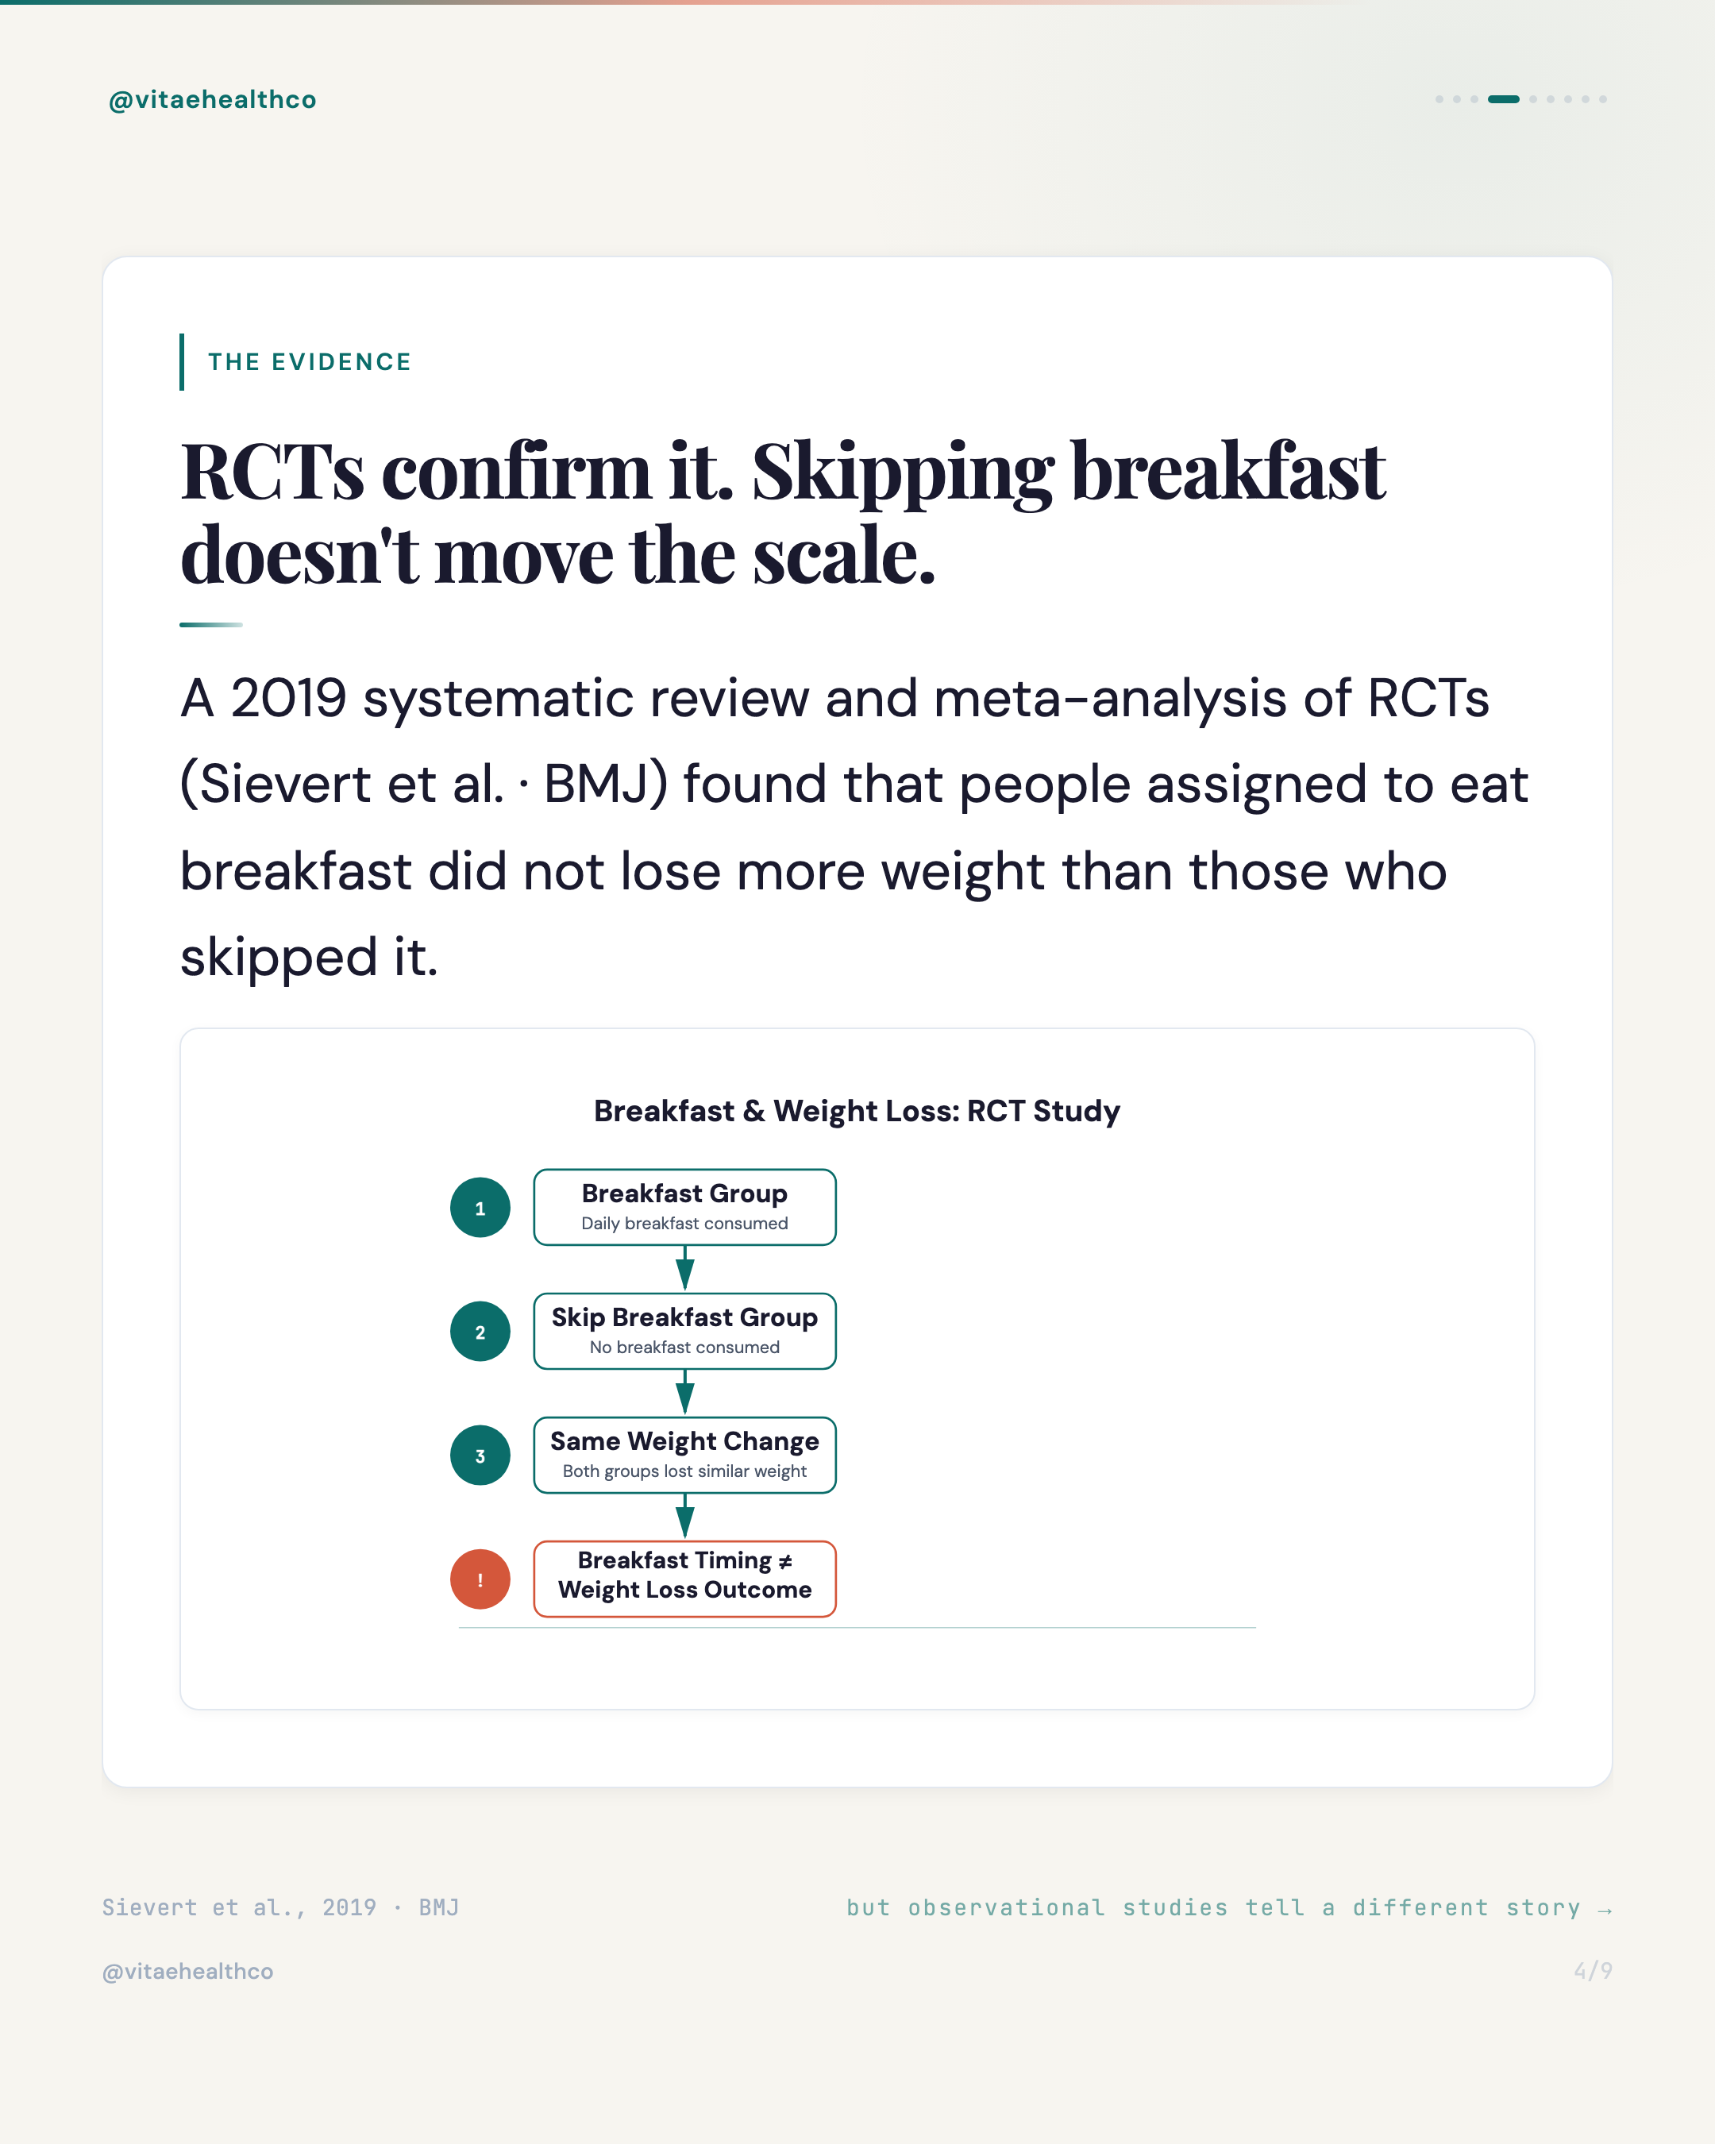
Task: Click the step 1 numbered circle
Action: click(x=480, y=1207)
